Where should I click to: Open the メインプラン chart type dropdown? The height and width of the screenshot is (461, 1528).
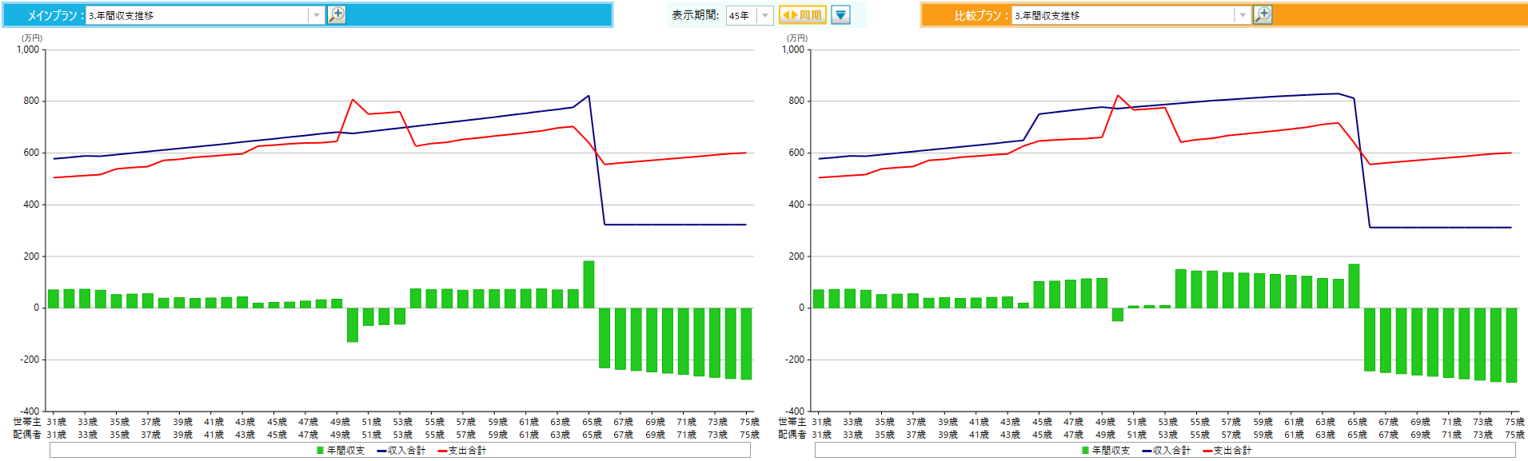(317, 15)
